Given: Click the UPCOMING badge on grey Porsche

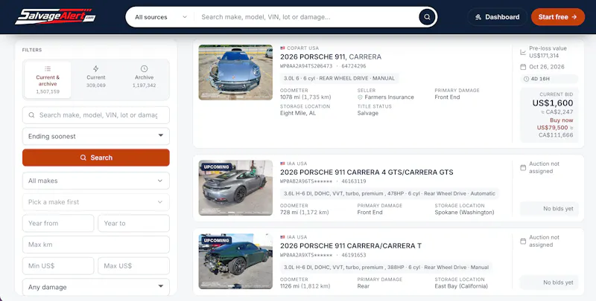Looking at the screenshot, I should click(x=216, y=166).
